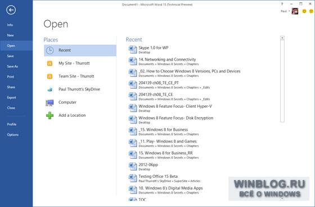Click the back arrow circle icon
Image resolution: width=315 pixels, height=207 pixels.
11,10
